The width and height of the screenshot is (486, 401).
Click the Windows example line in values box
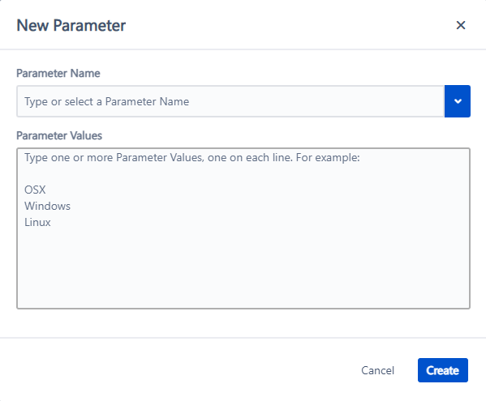pyautogui.click(x=47, y=206)
